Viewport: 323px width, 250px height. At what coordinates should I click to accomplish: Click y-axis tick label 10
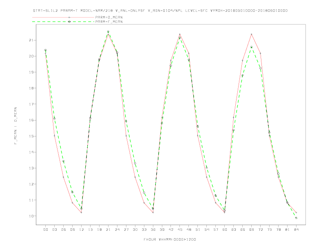pos(31,216)
